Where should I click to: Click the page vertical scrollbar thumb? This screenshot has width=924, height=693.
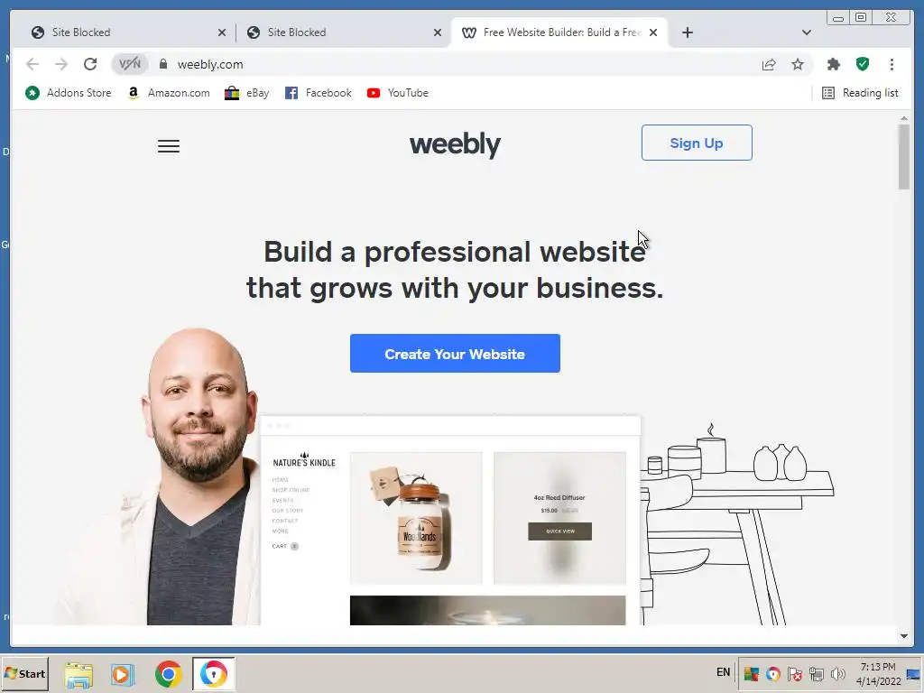coord(904,157)
